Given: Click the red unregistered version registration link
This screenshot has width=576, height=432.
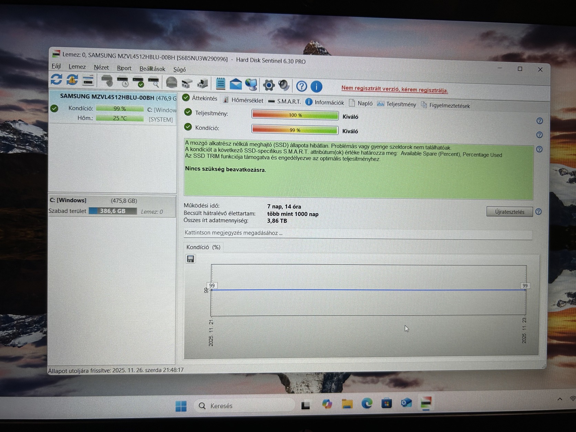Looking at the screenshot, I should (394, 89).
